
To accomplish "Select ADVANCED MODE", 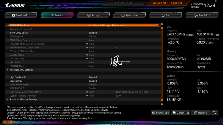I will click(x=168, y=3).
